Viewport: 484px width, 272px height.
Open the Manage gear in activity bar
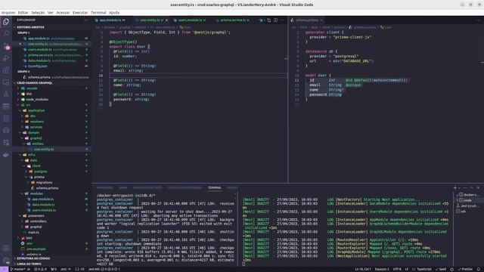click(x=6, y=261)
